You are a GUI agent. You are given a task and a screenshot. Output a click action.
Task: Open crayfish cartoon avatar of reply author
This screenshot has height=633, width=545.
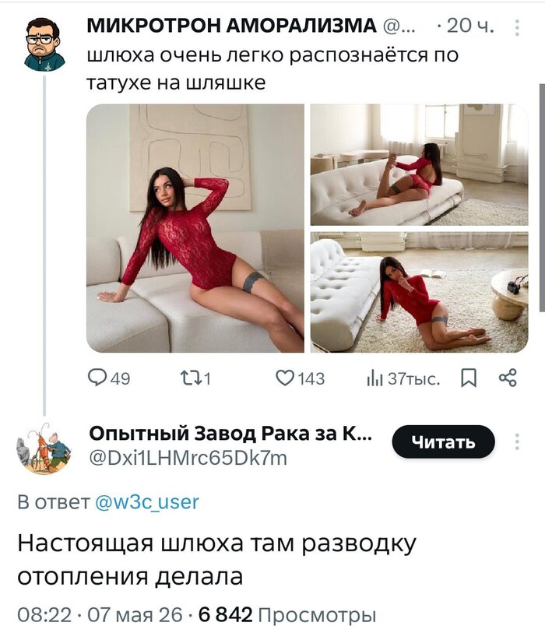[x=44, y=448]
